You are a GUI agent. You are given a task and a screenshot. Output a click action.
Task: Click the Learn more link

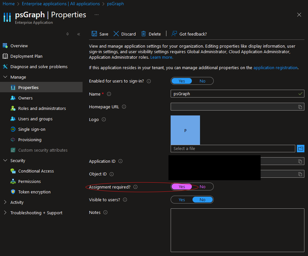point(161,57)
